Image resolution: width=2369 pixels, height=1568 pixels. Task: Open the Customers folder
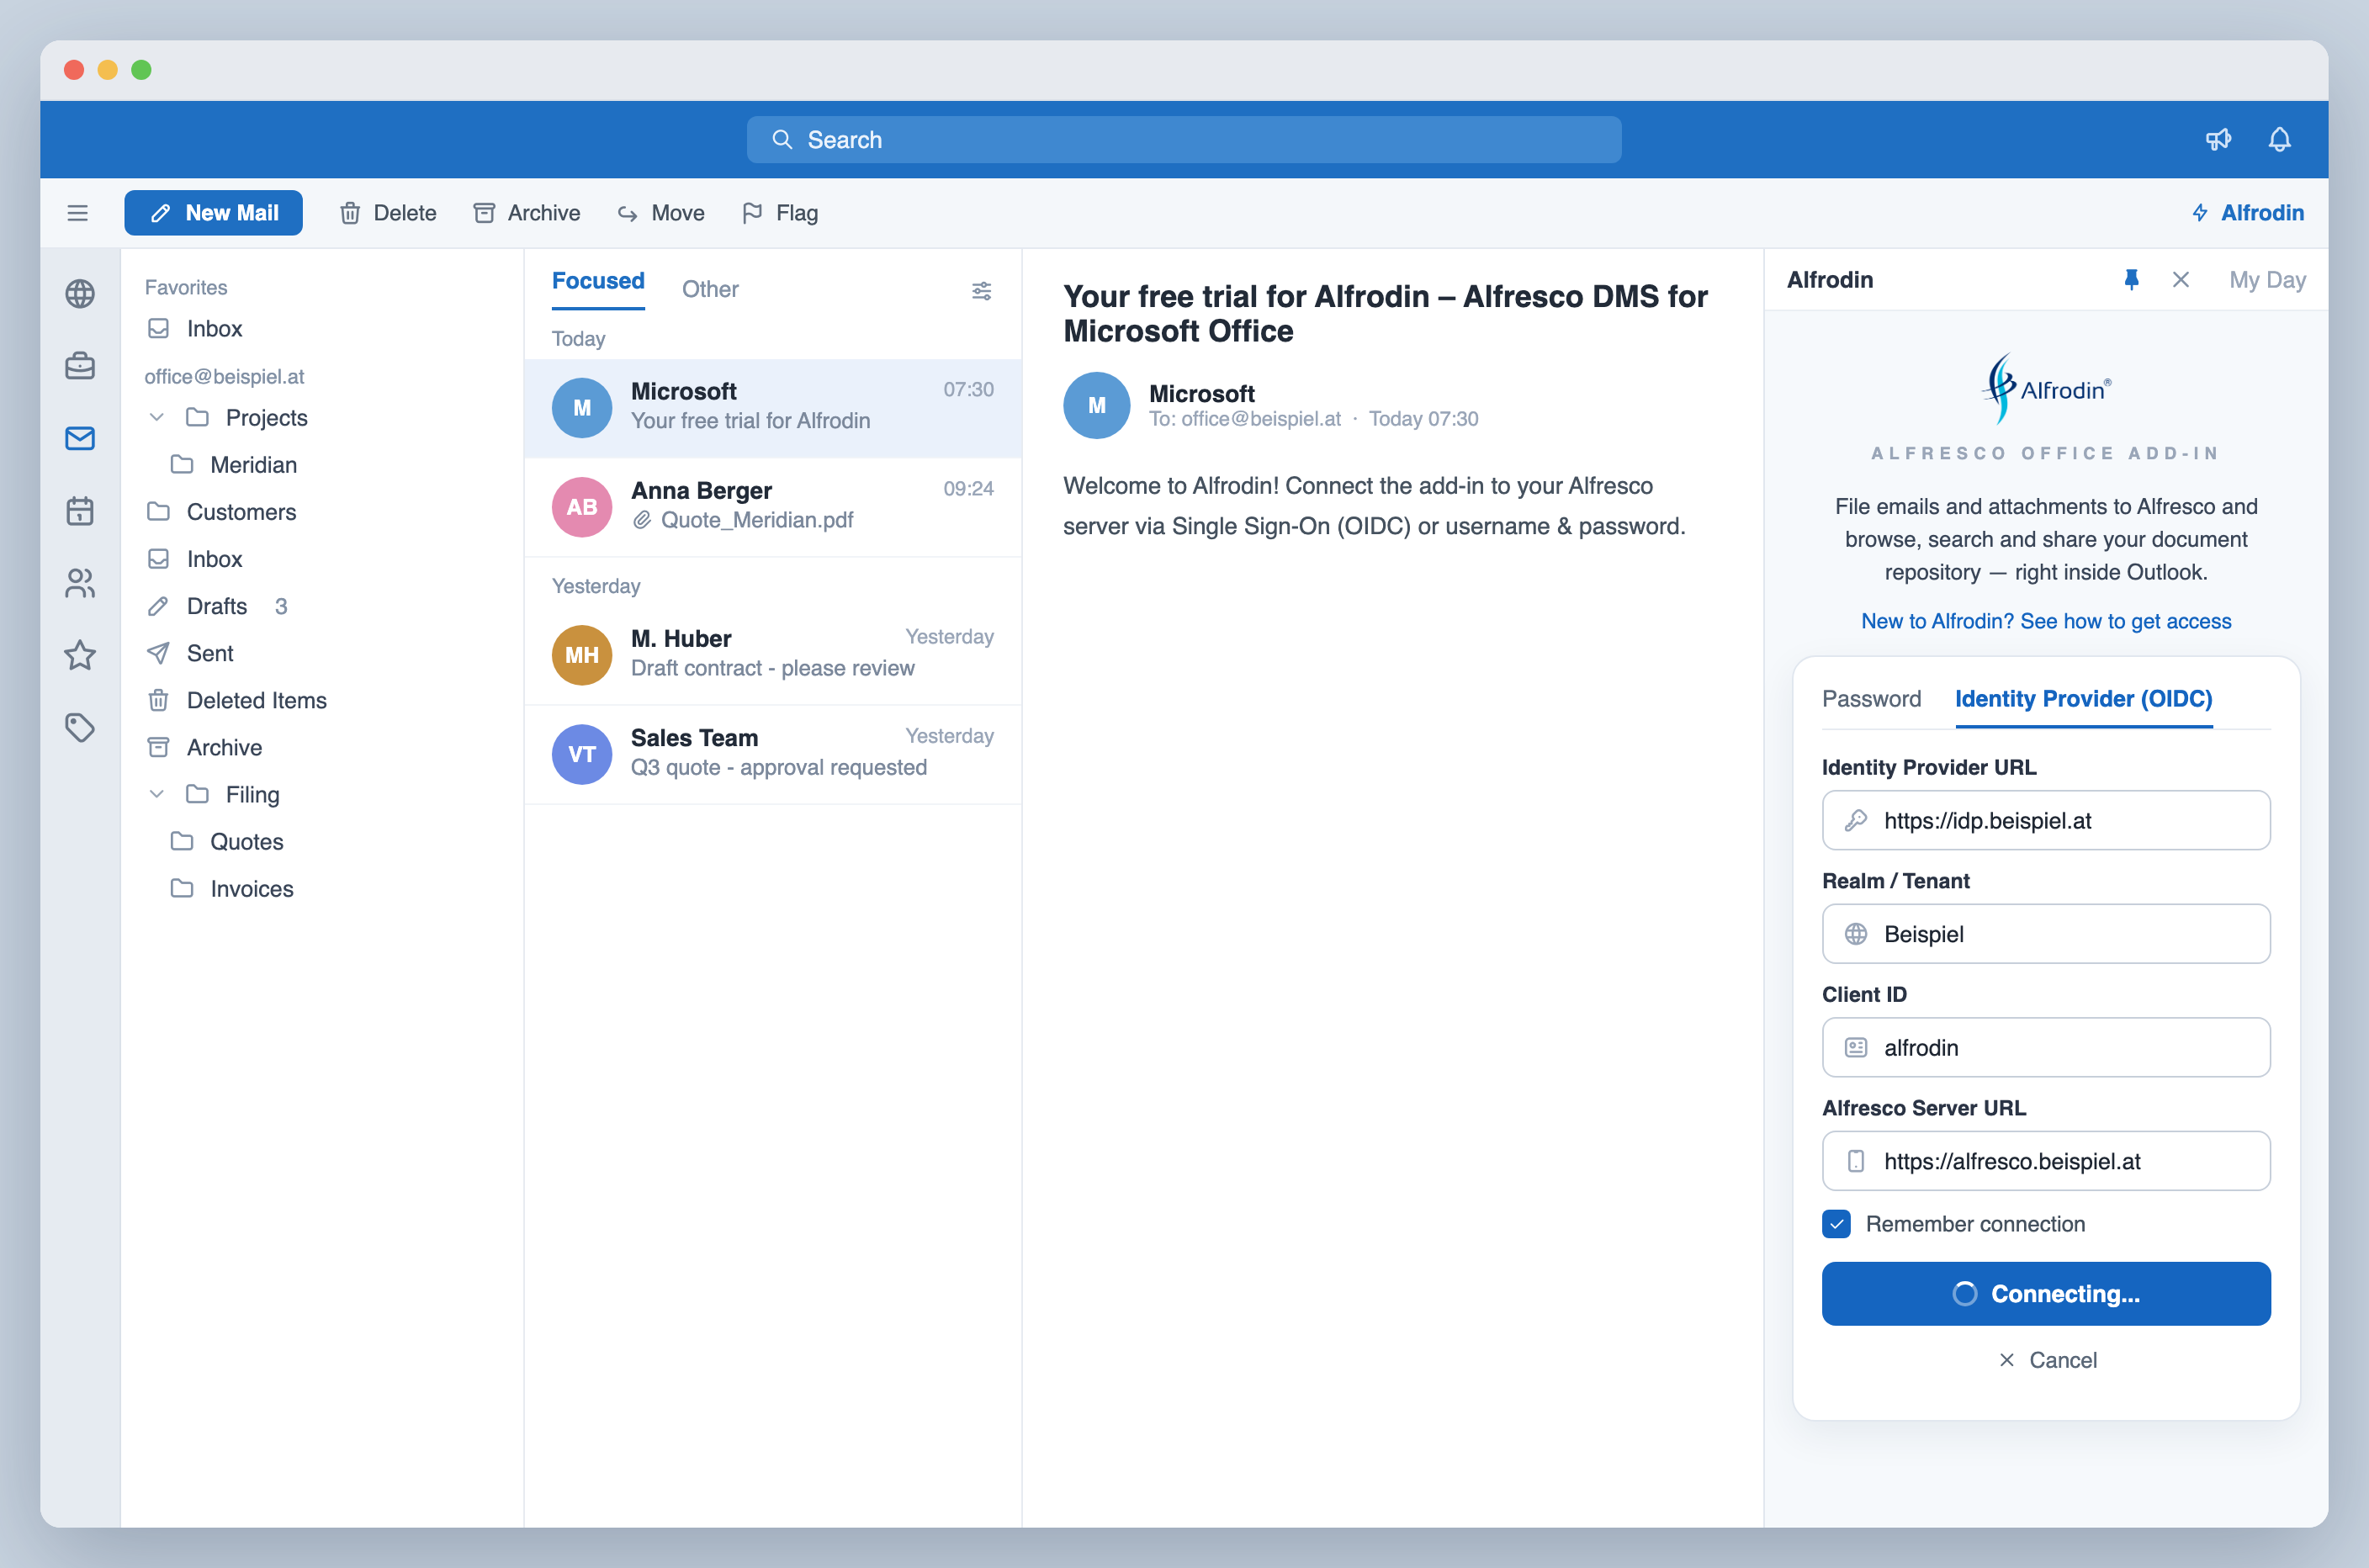(x=322, y=512)
